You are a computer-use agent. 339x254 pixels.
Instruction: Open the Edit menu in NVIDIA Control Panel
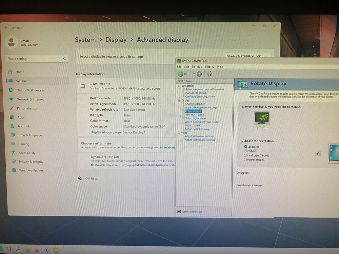coord(186,66)
